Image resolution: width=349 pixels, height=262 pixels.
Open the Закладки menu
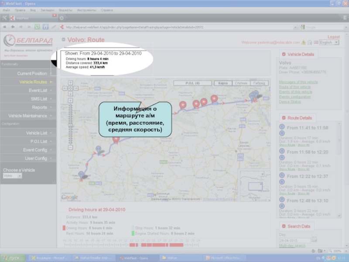click(48, 10)
